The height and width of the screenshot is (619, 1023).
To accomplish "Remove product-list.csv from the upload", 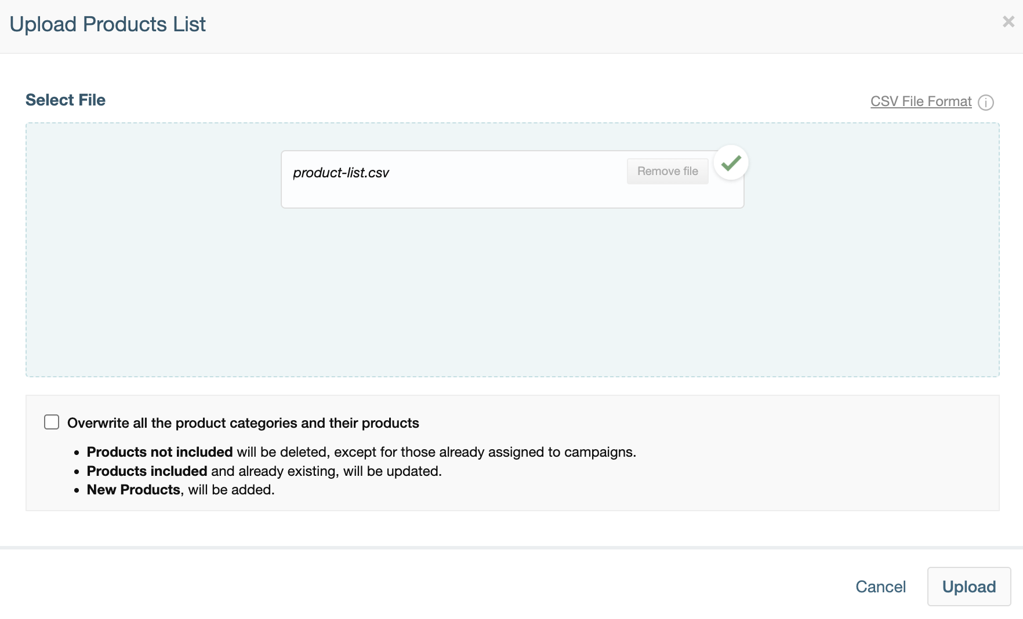I will pyautogui.click(x=667, y=171).
